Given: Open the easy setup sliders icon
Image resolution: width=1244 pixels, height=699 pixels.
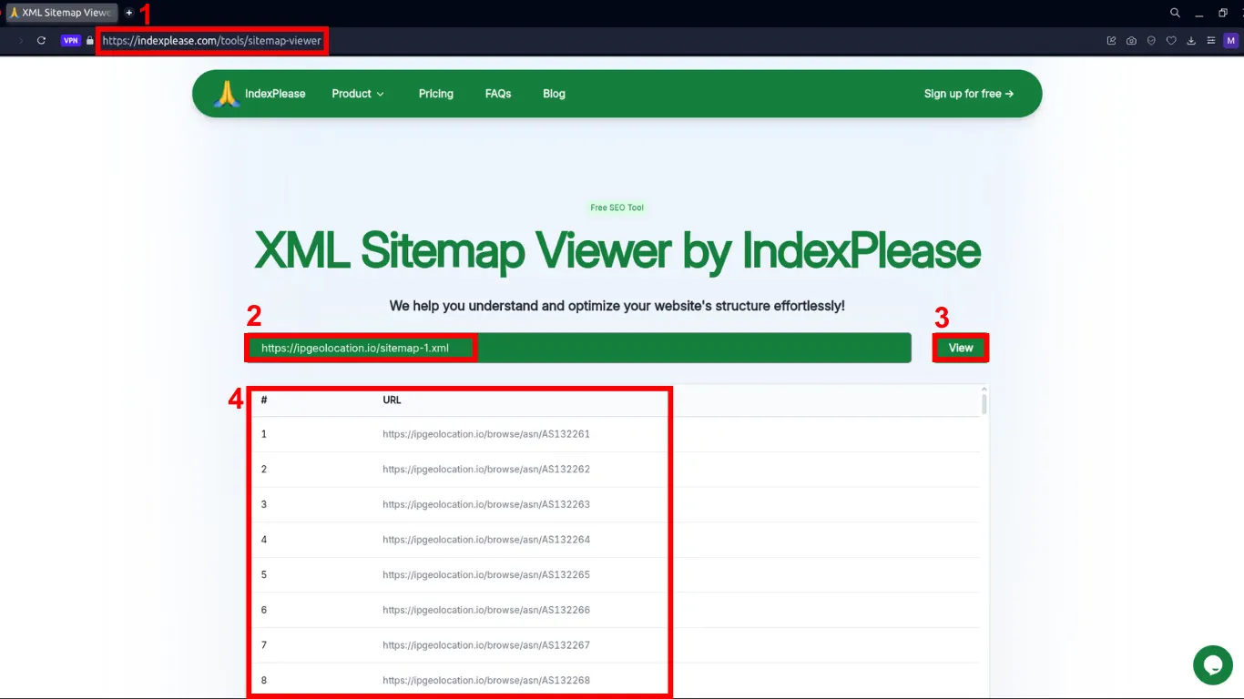Looking at the screenshot, I should click(1210, 41).
